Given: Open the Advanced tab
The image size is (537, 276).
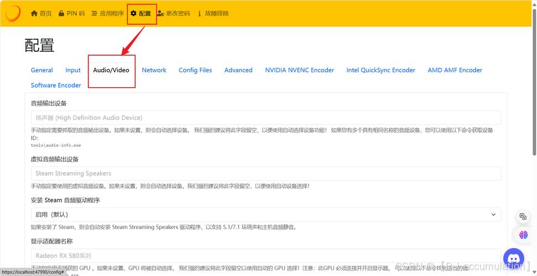Looking at the screenshot, I should 238,70.
